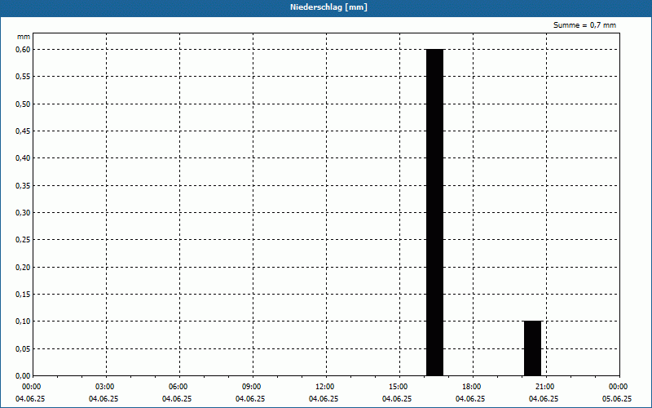Viewport: 652px width, 408px height.
Task: Click the 0,10 y-axis value
Action: click(x=23, y=322)
